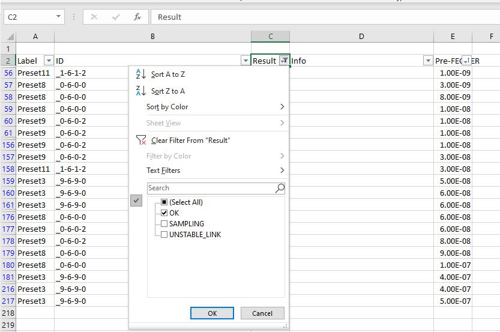
Task: Click Clear Filter From "Result" funnel icon
Action: click(x=141, y=140)
